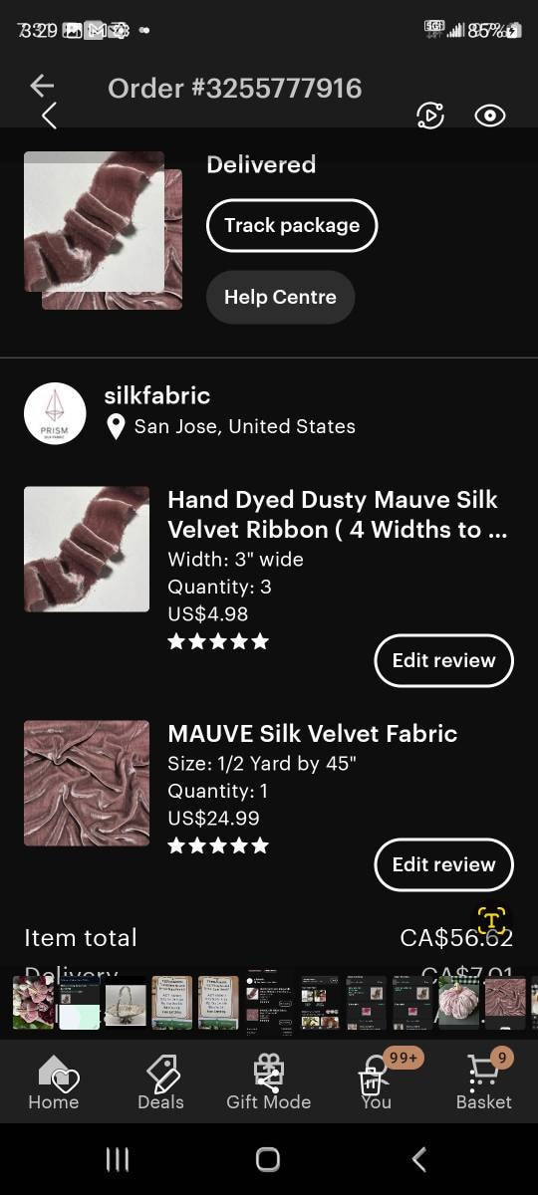Image resolution: width=538 pixels, height=1195 pixels.
Task: Open Hand Dyed Dusty Mauve Silk Velvet Ribbon listing
Action: click(x=333, y=514)
